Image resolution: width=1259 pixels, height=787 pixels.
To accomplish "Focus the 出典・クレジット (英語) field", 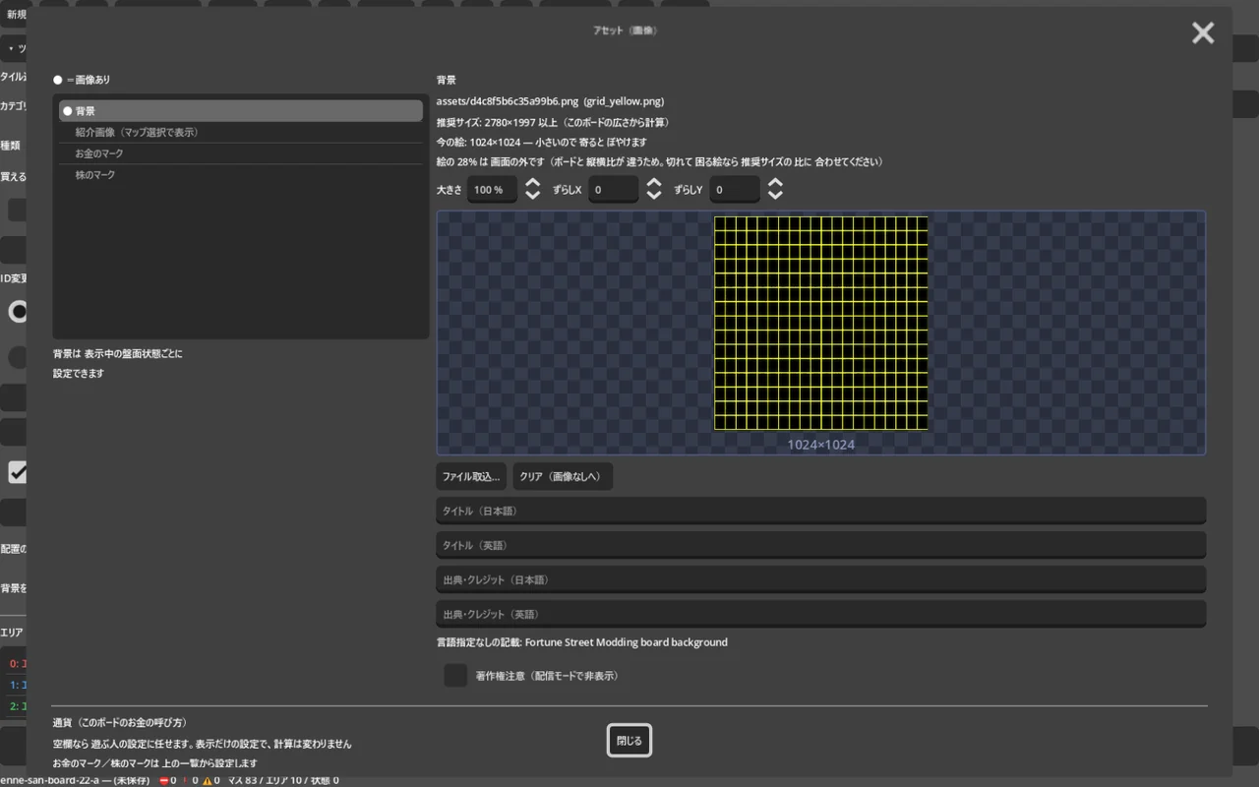I will (x=821, y=614).
